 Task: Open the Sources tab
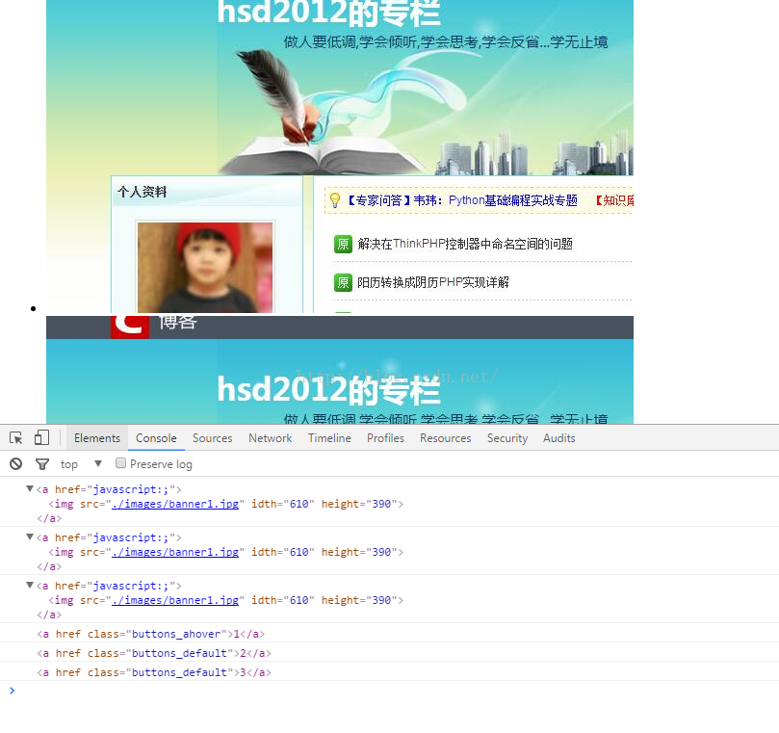pos(212,438)
